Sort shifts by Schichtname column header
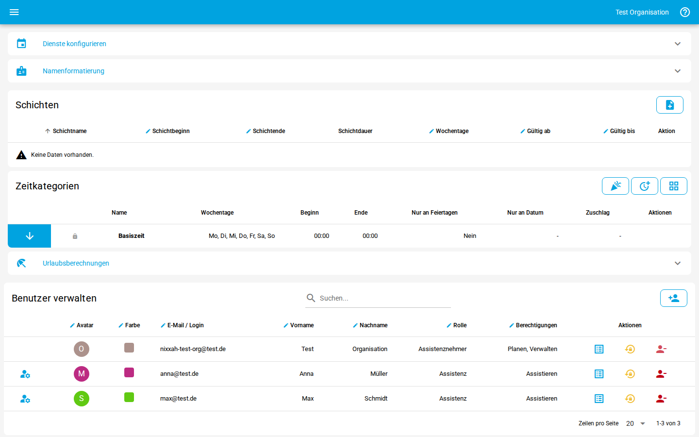699x437 pixels. coord(69,131)
